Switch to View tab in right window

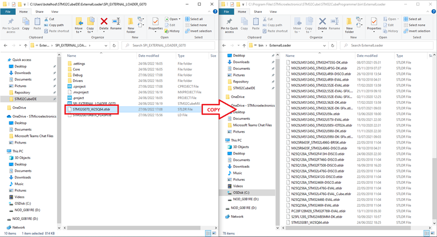[273, 11]
